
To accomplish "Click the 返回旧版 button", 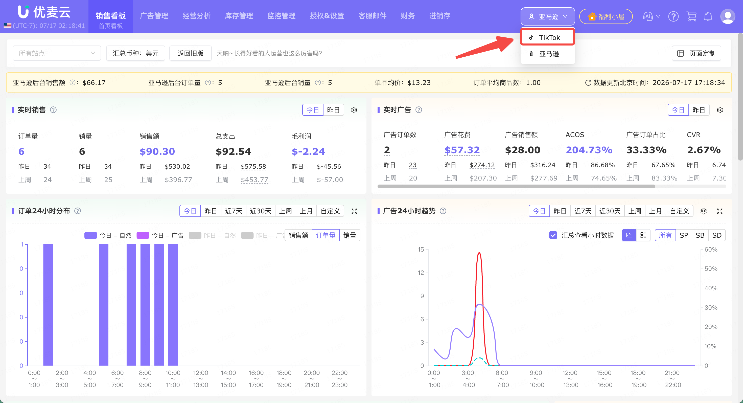I will [x=190, y=53].
